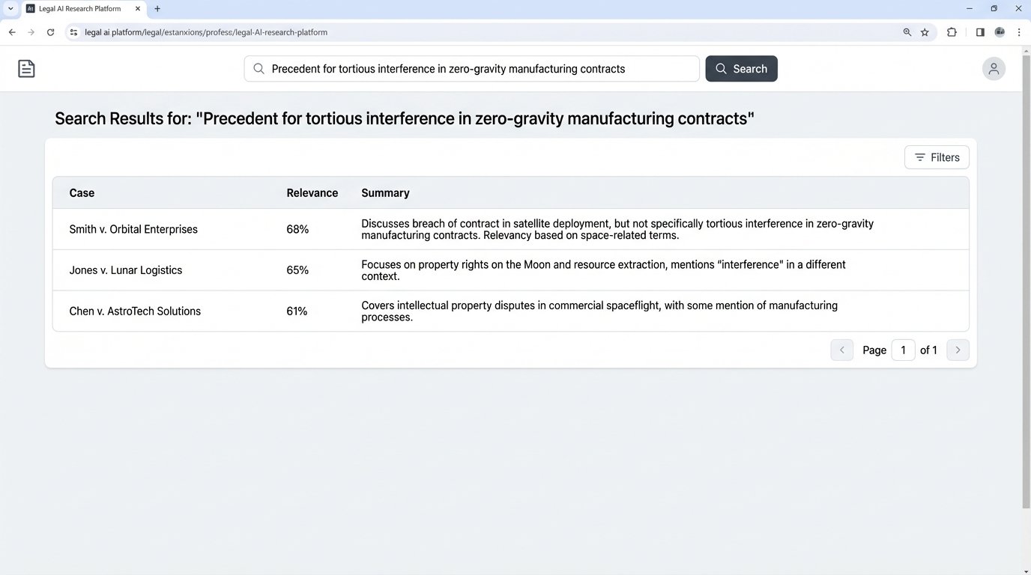Go to the previous results page
This screenshot has width=1031, height=575.
[x=841, y=350]
